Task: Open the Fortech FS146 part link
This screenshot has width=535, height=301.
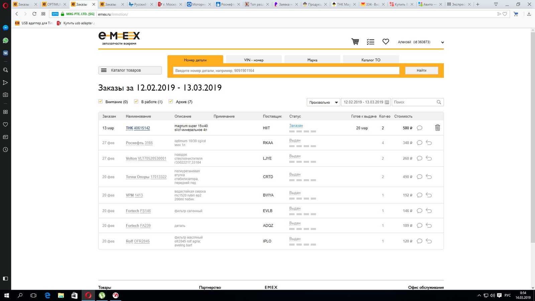Action: [x=138, y=211]
